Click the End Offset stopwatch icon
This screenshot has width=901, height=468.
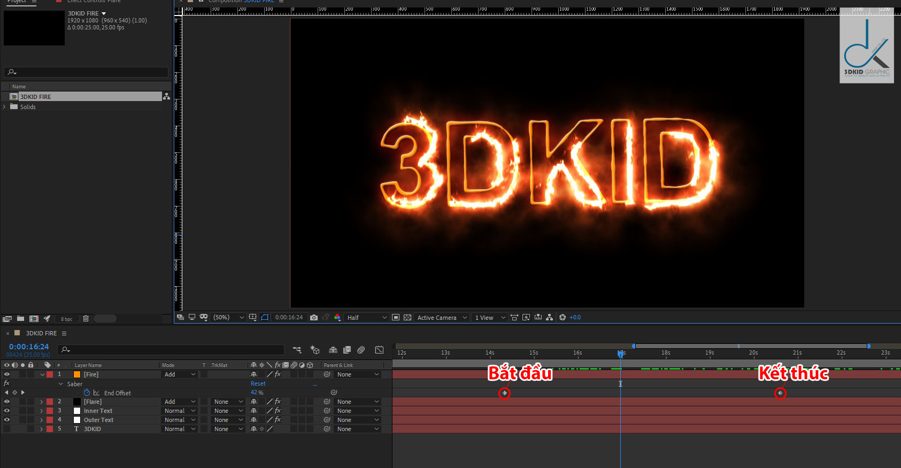click(x=87, y=393)
